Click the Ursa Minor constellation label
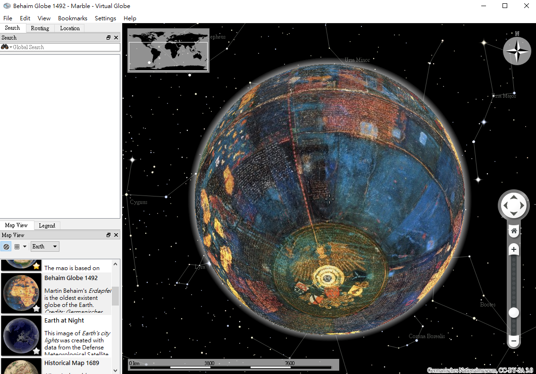Screen dimensions: 536x374 pyautogui.click(x=357, y=60)
